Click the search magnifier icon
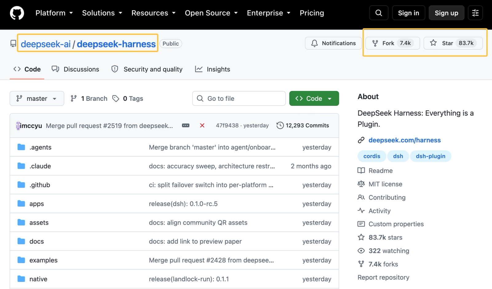 pos(379,13)
